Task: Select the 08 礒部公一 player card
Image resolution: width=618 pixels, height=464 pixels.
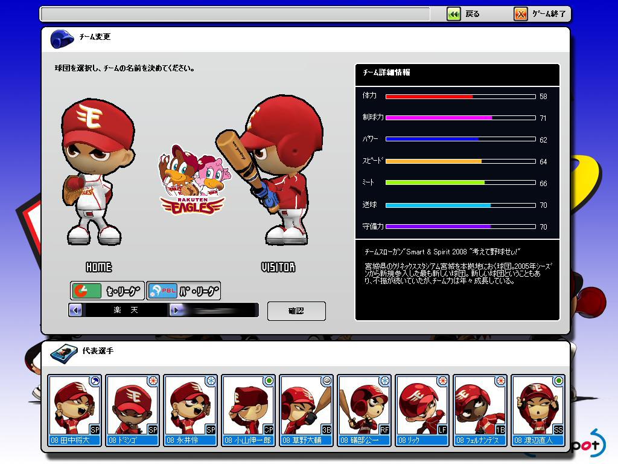Action: [364, 410]
